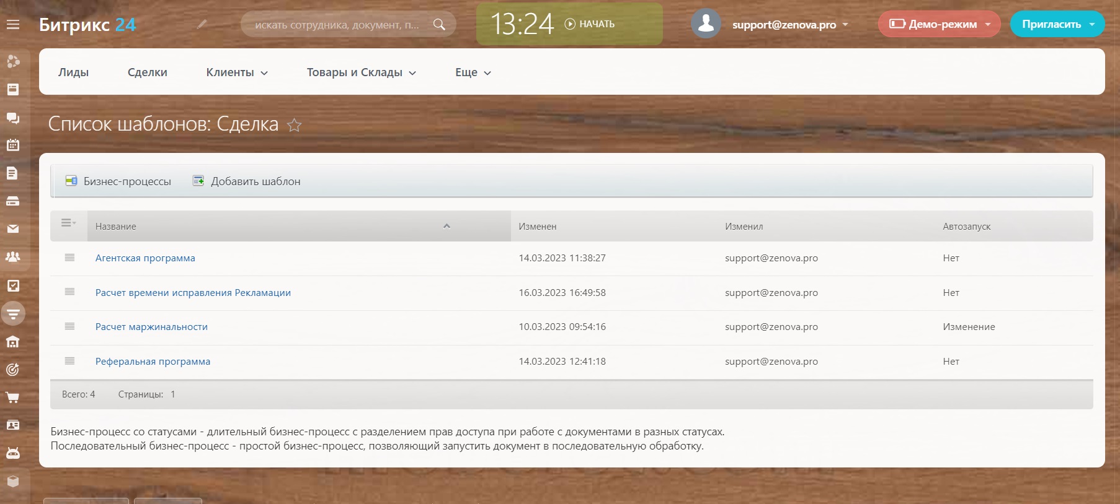Image resolution: width=1120 pixels, height=504 pixels.
Task: Click the Автозапуск column header
Action: pos(967,227)
